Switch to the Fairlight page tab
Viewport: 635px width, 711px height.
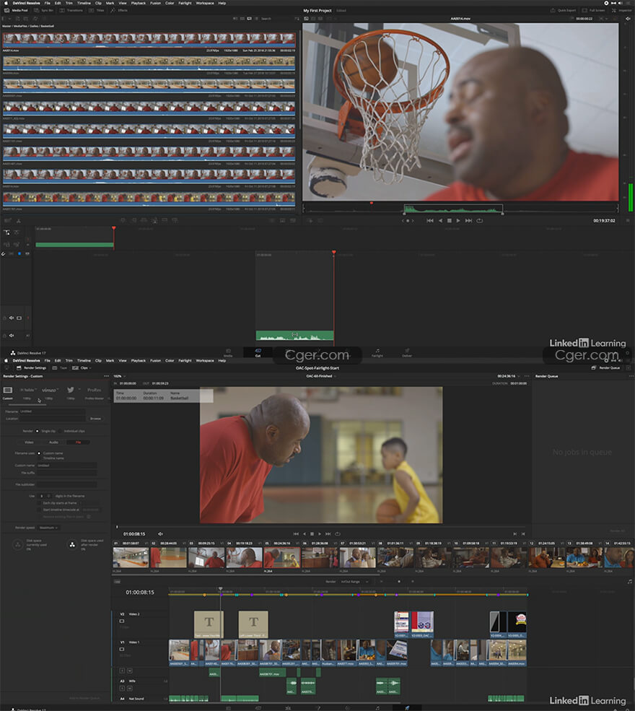pos(377,352)
